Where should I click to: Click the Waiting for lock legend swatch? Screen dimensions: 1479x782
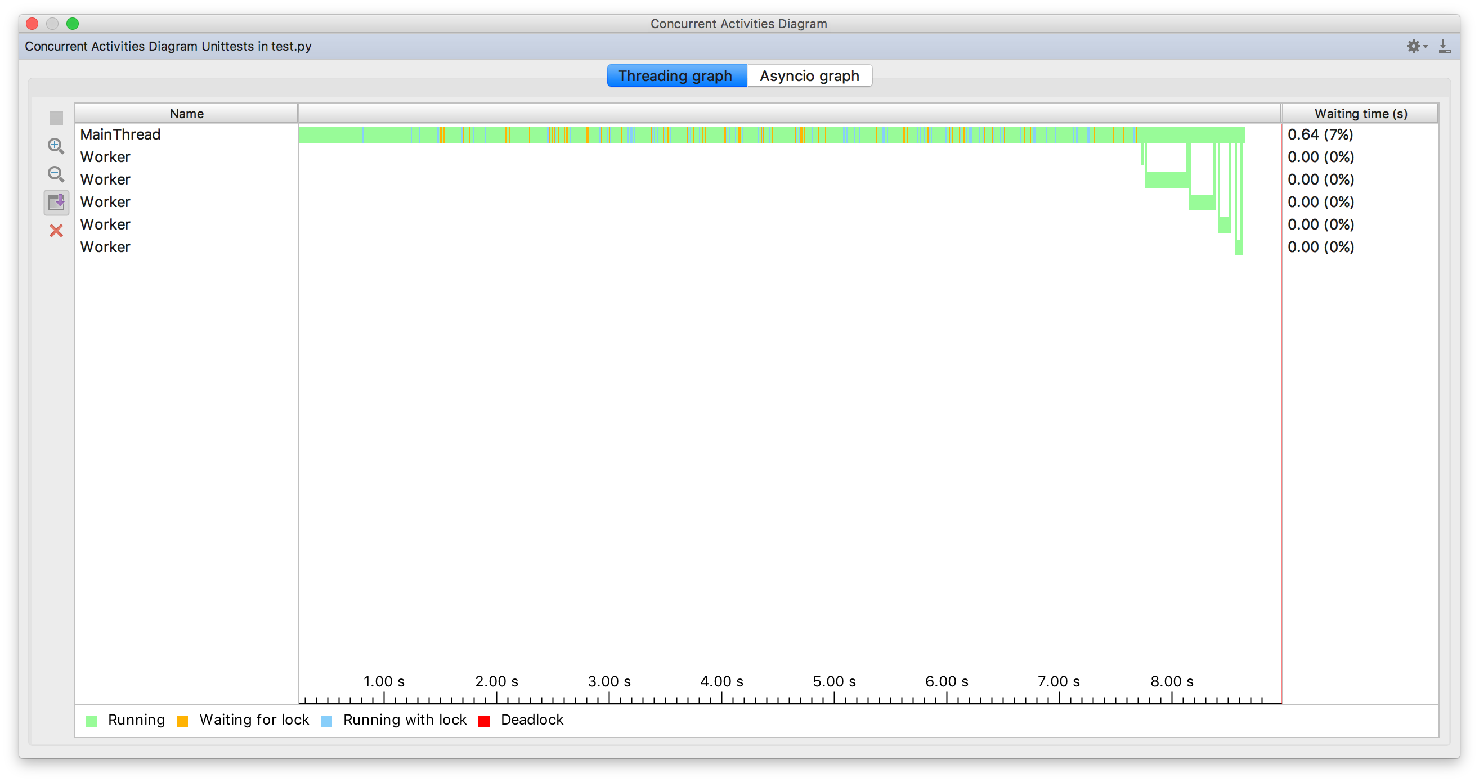182,721
